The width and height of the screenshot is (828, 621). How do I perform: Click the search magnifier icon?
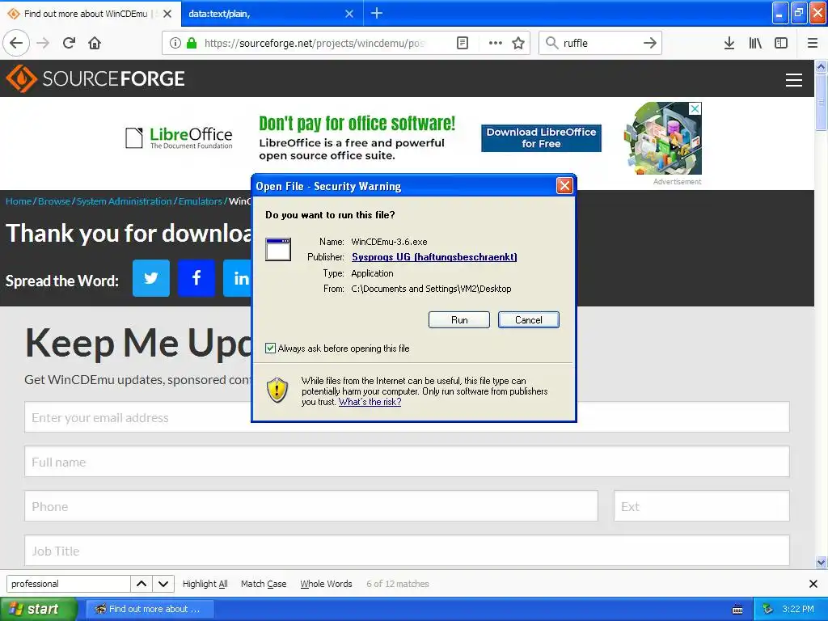pos(551,44)
